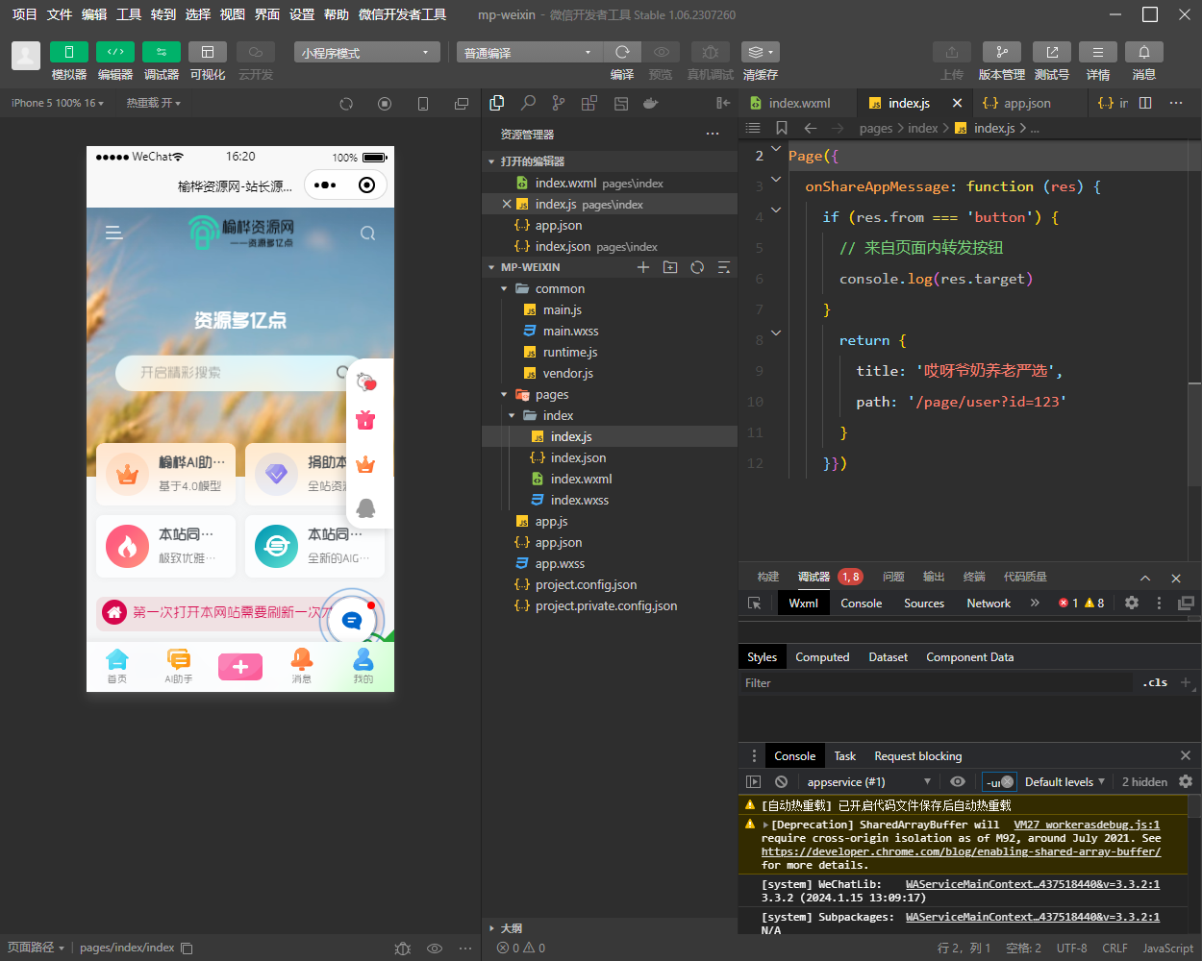Switch to the Network devtools tab

coord(989,604)
